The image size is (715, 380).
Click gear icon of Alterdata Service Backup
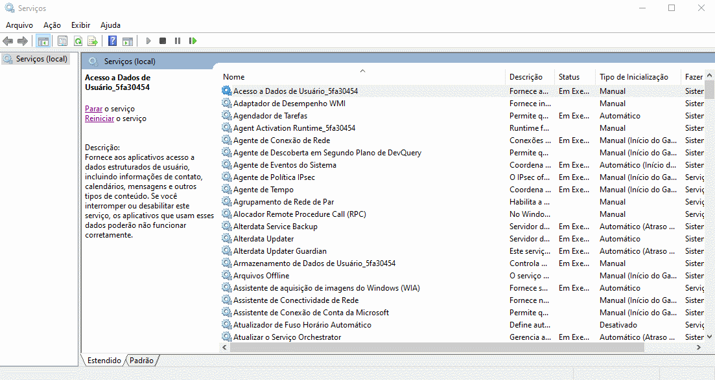click(x=227, y=226)
